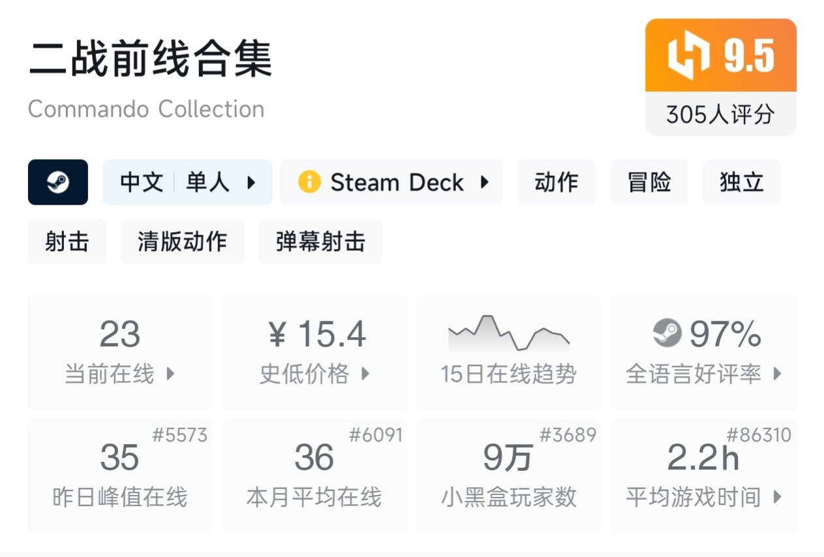824x557 pixels.
Task: Expand the 中文 单人 language tag arrow
Action: [x=251, y=183]
